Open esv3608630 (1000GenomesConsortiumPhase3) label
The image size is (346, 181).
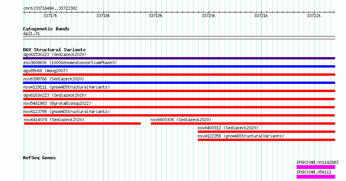[x=70, y=63]
